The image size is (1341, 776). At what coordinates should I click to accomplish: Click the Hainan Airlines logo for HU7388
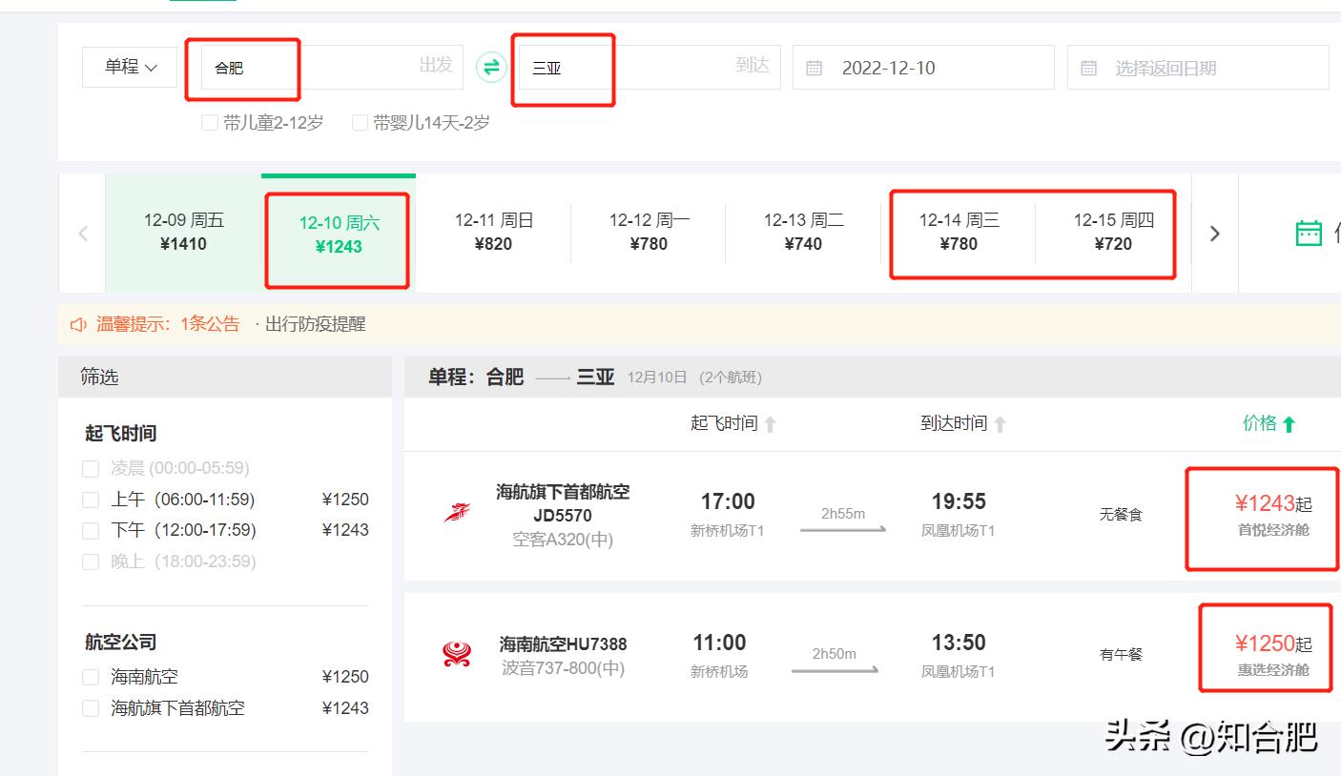pyautogui.click(x=457, y=654)
